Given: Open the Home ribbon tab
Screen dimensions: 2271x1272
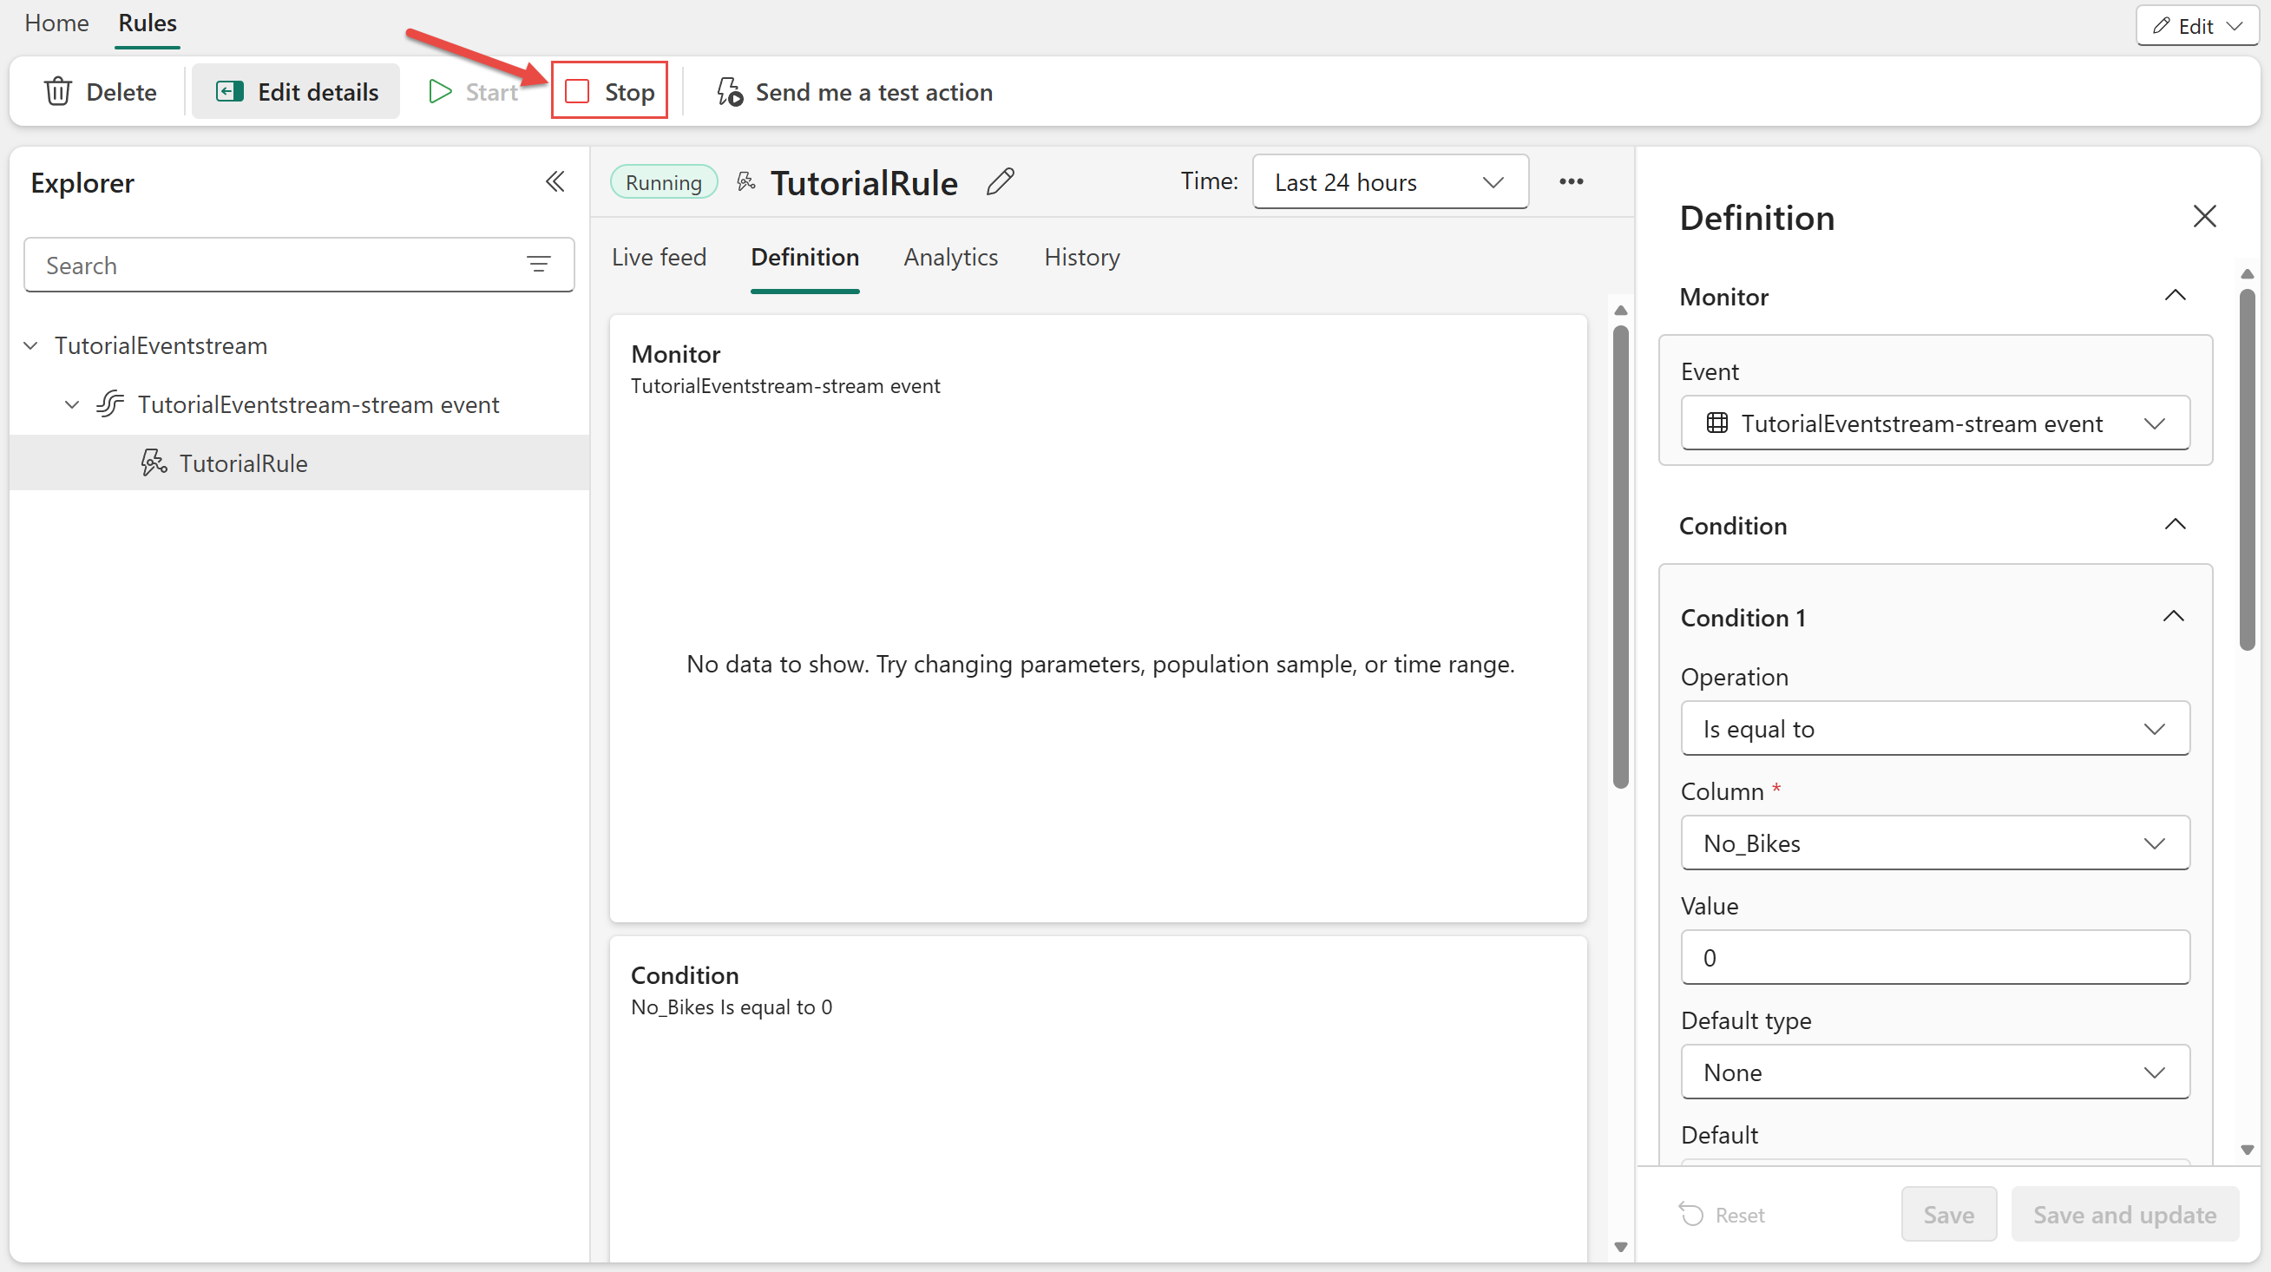Looking at the screenshot, I should click(x=56, y=23).
